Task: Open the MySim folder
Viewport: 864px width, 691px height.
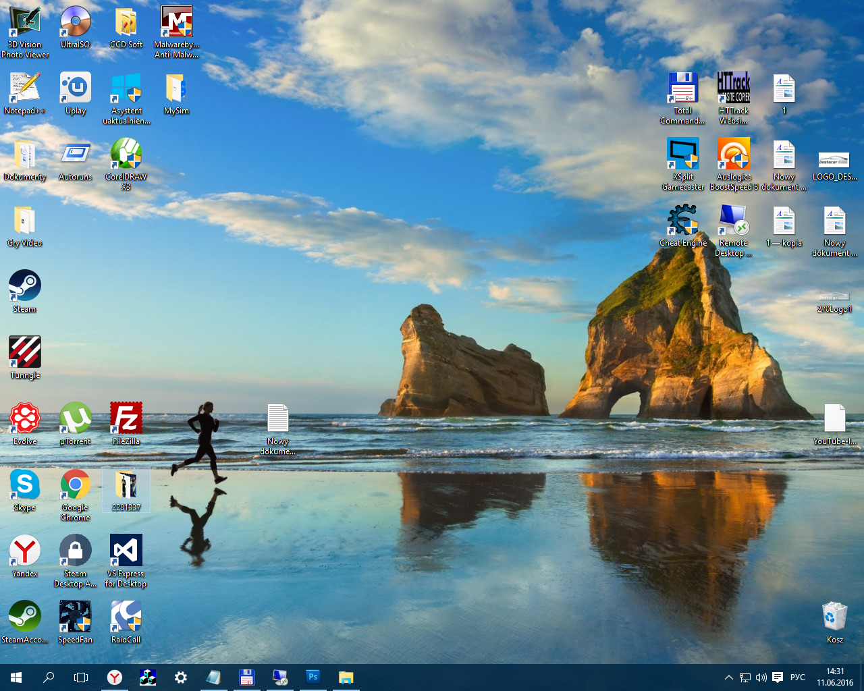Action: [x=177, y=93]
